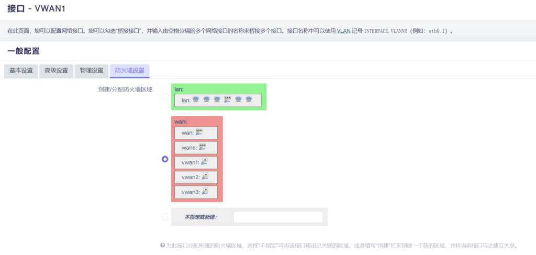Click the 一般配置 section heading
Viewport: 536px width, 255px height.
coord(24,52)
